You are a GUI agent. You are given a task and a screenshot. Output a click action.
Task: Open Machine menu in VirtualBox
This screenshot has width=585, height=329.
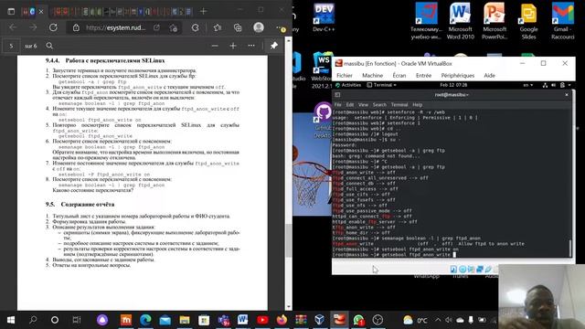[x=372, y=75]
